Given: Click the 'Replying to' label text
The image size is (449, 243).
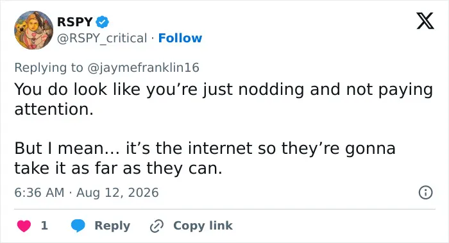Looking at the screenshot, I should tap(49, 68).
